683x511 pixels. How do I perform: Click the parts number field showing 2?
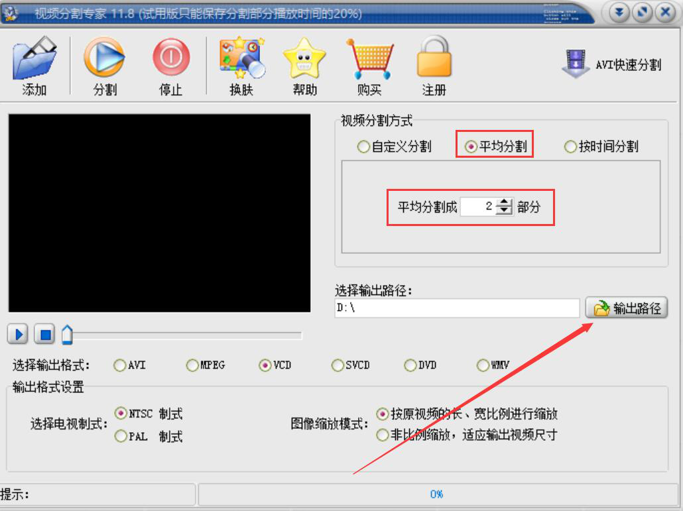click(x=478, y=206)
